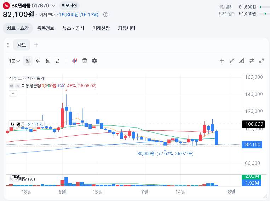Expand chart to fullscreen
This screenshot has height=201, width=270.
click(262, 61)
